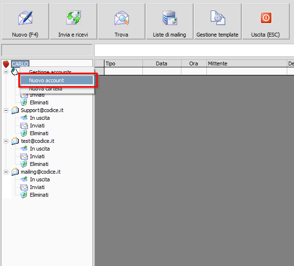Click the white field above the message table
The width and height of the screenshot is (294, 266).
[194, 50]
